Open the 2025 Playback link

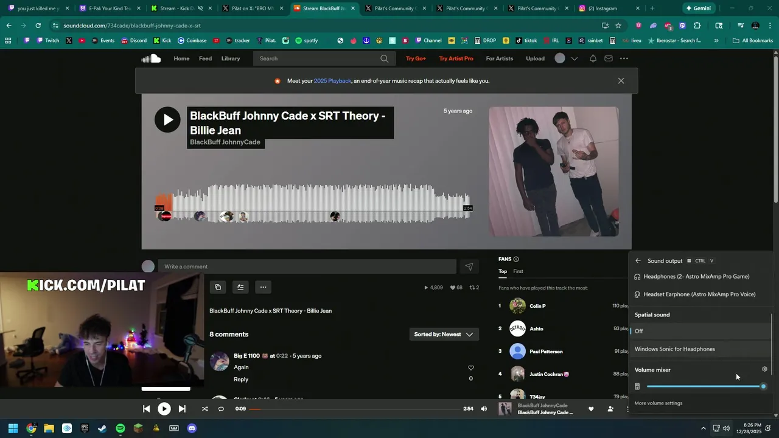pyautogui.click(x=332, y=81)
